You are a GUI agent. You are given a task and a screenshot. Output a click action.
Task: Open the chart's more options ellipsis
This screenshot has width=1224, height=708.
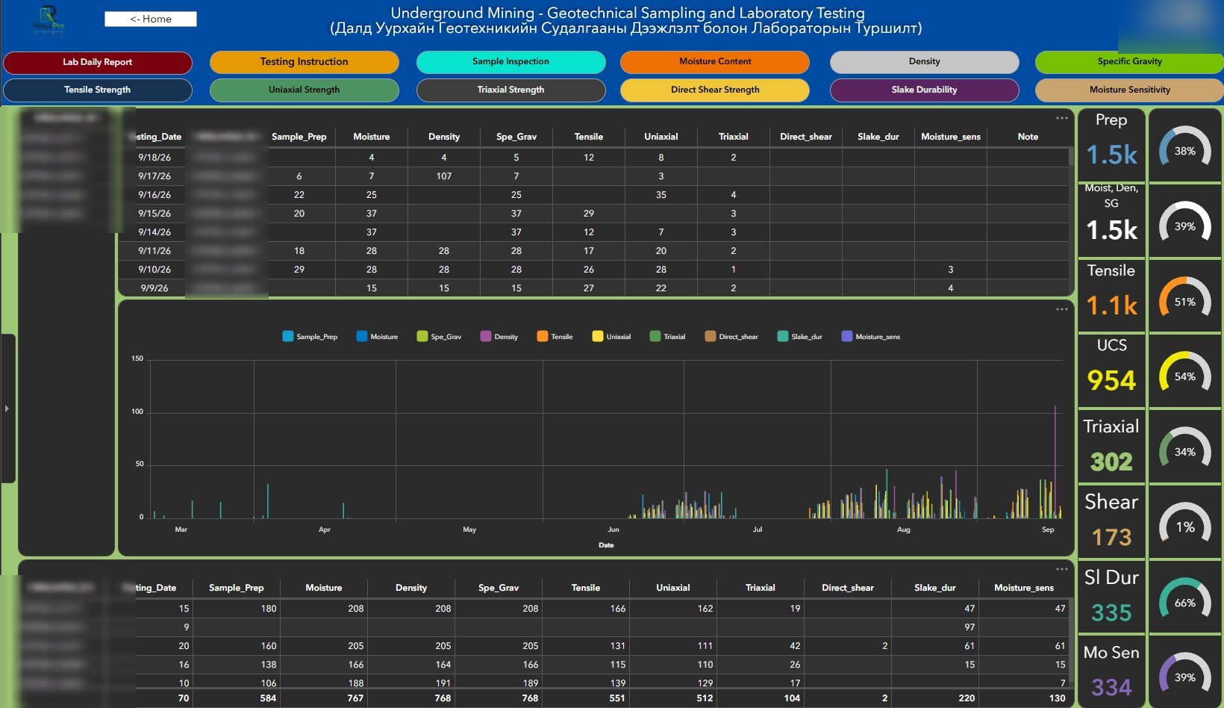[1061, 309]
